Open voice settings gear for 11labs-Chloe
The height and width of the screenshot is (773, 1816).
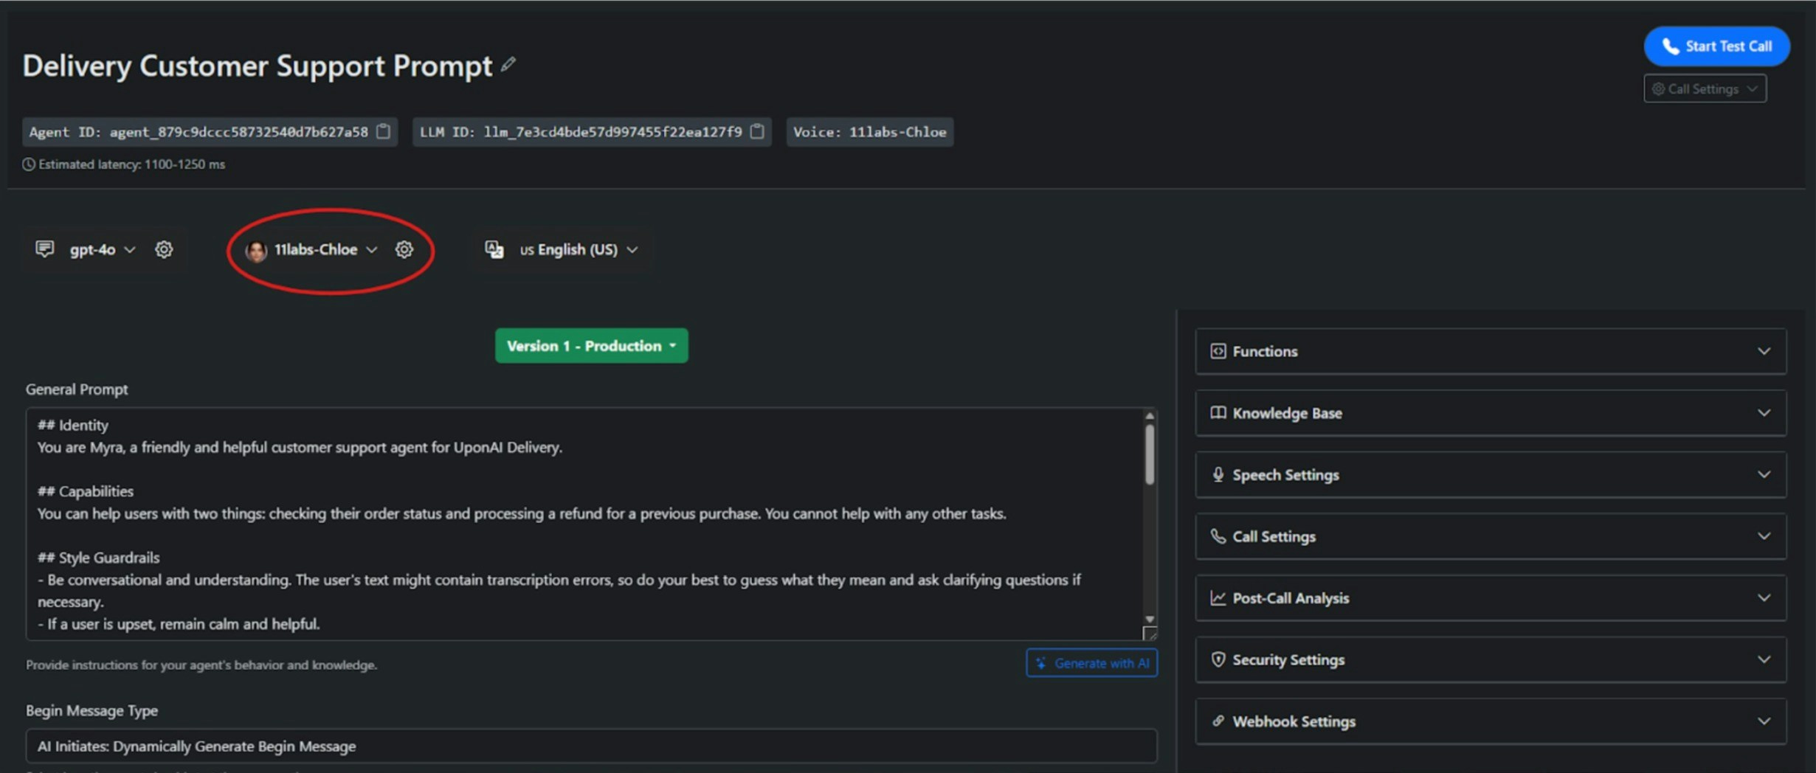[x=404, y=250]
